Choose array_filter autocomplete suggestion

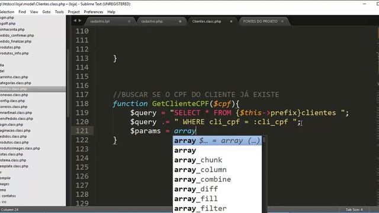(x=217, y=208)
